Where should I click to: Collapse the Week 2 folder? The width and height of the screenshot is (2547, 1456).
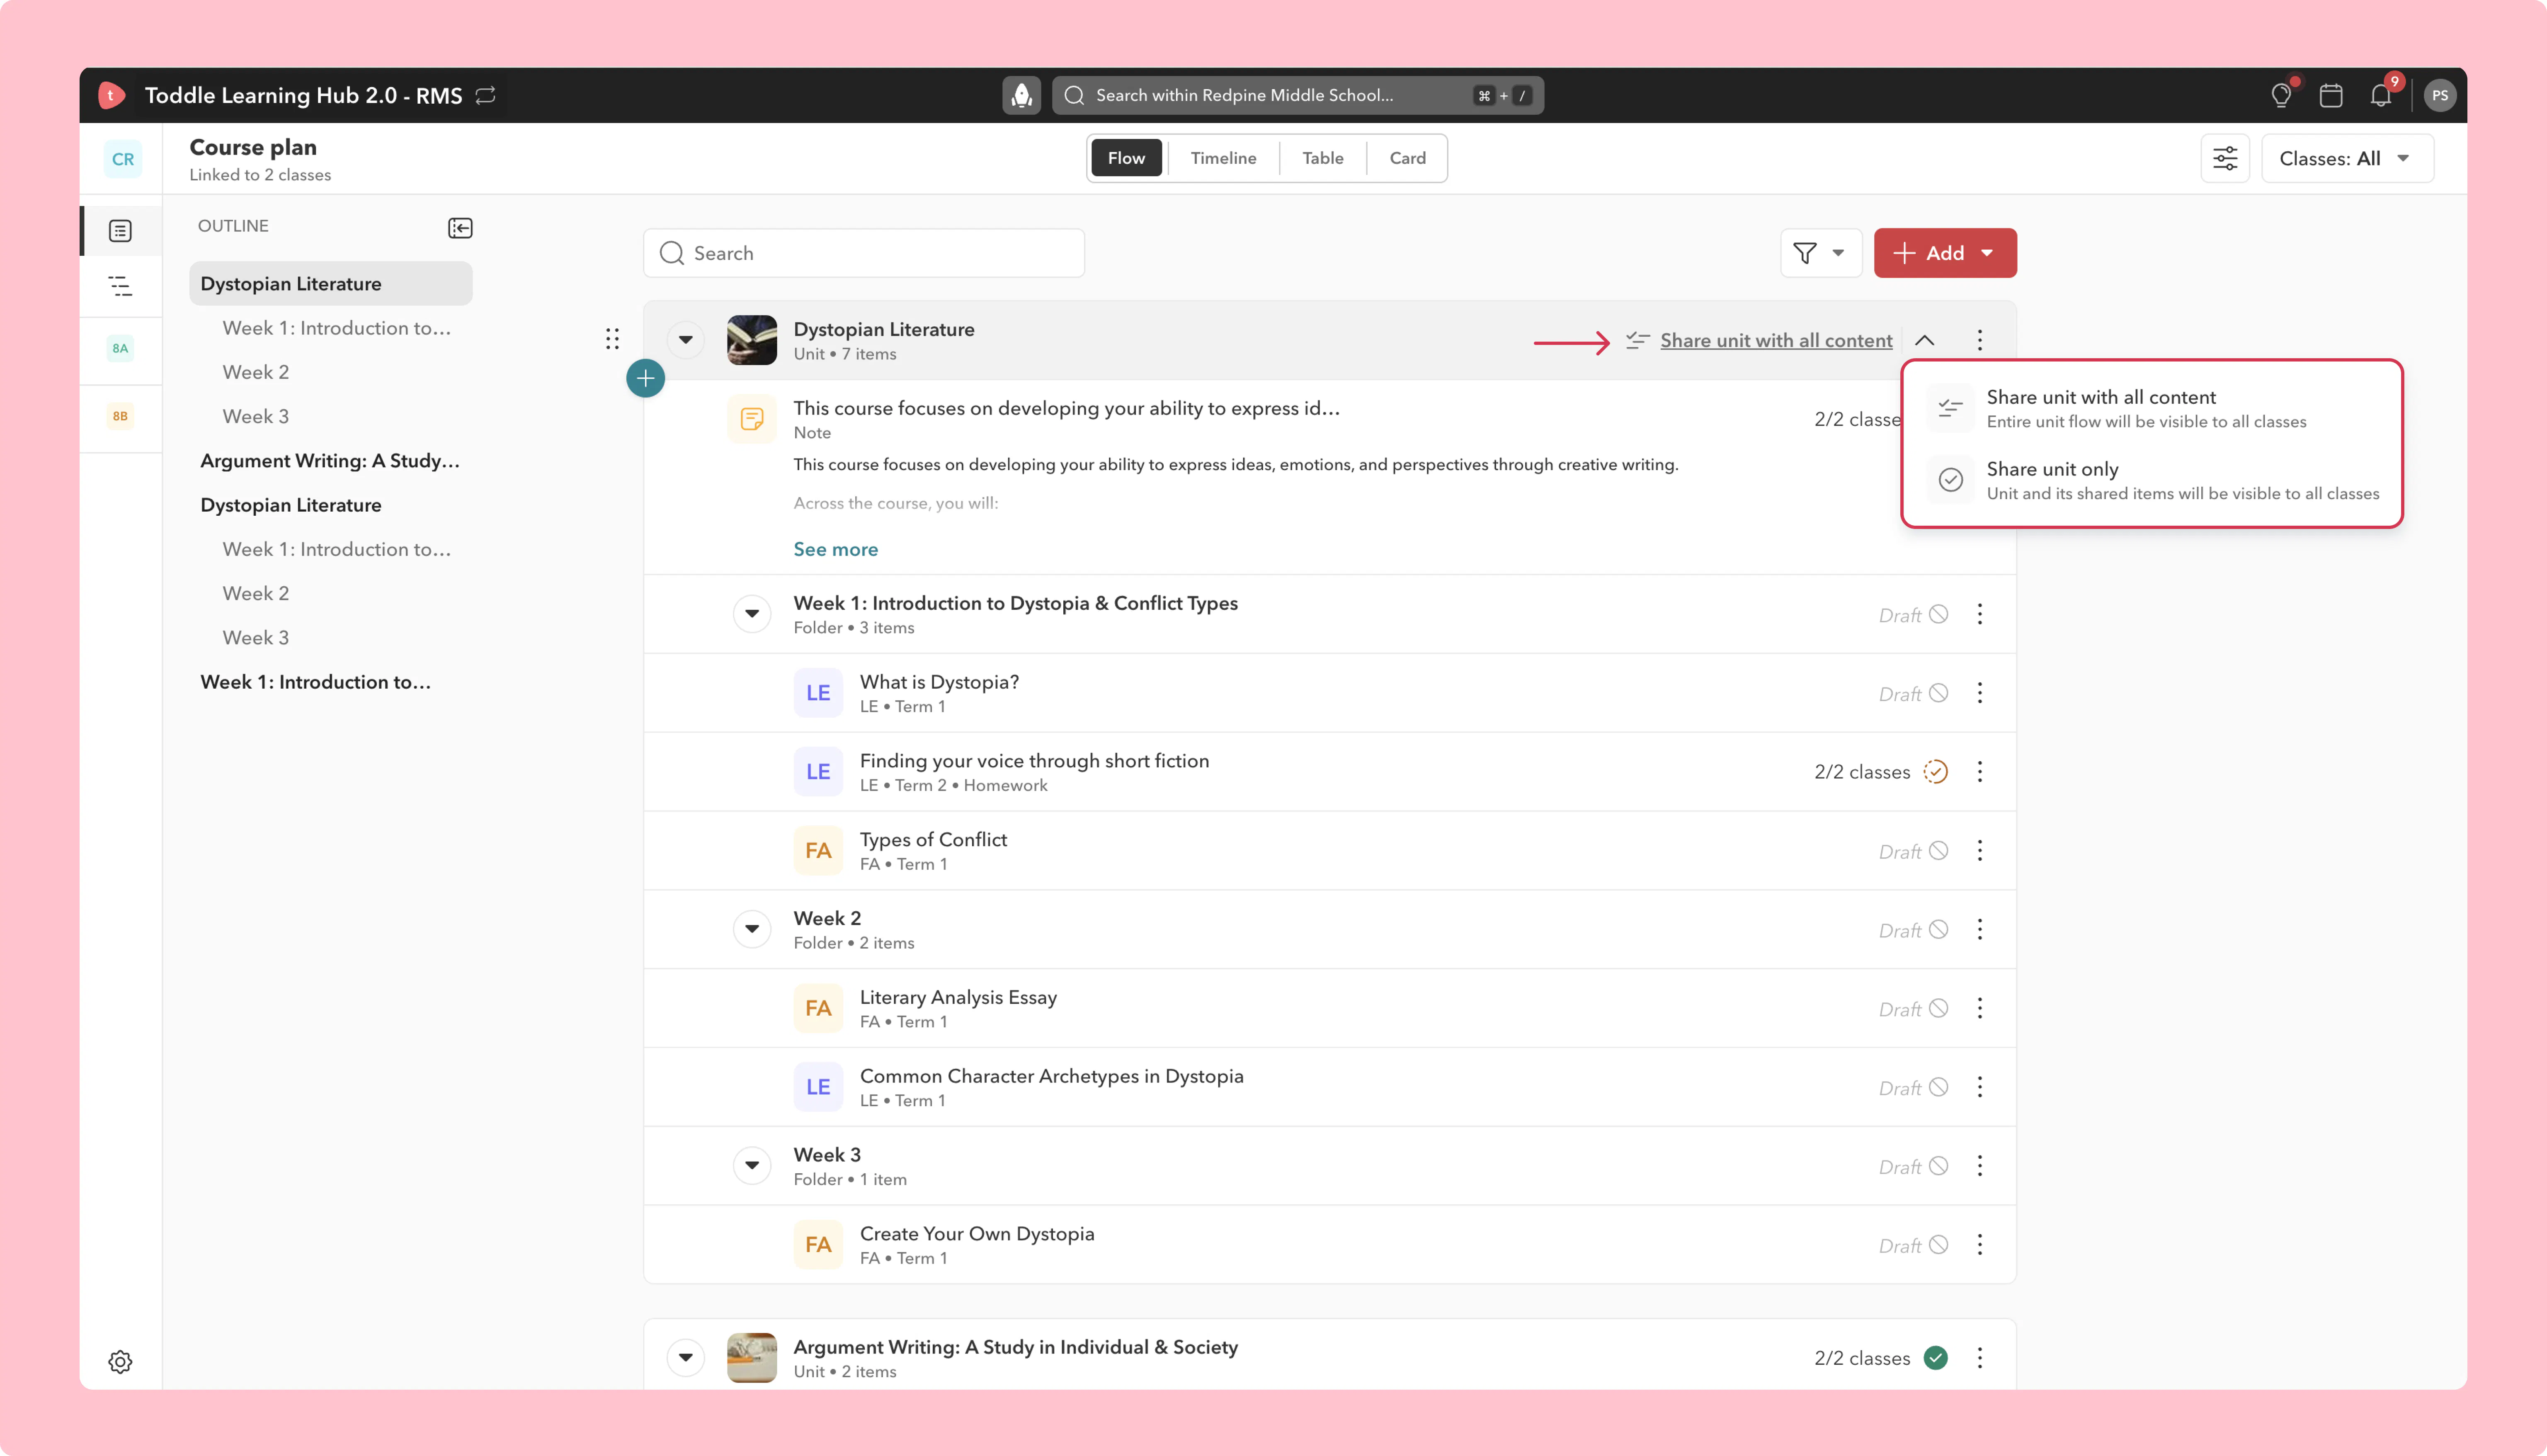pos(752,929)
